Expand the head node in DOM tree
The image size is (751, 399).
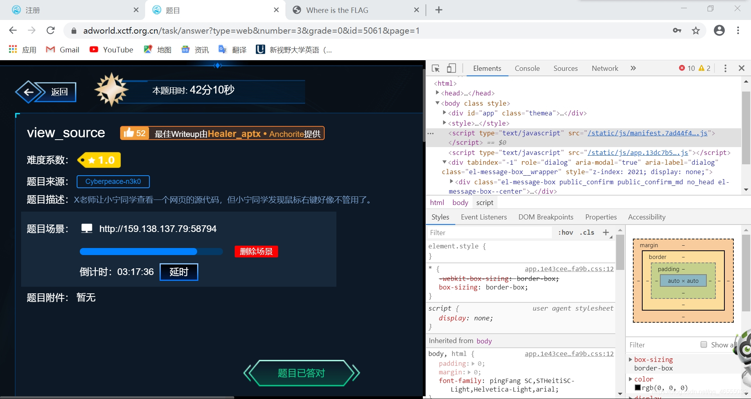[437, 93]
